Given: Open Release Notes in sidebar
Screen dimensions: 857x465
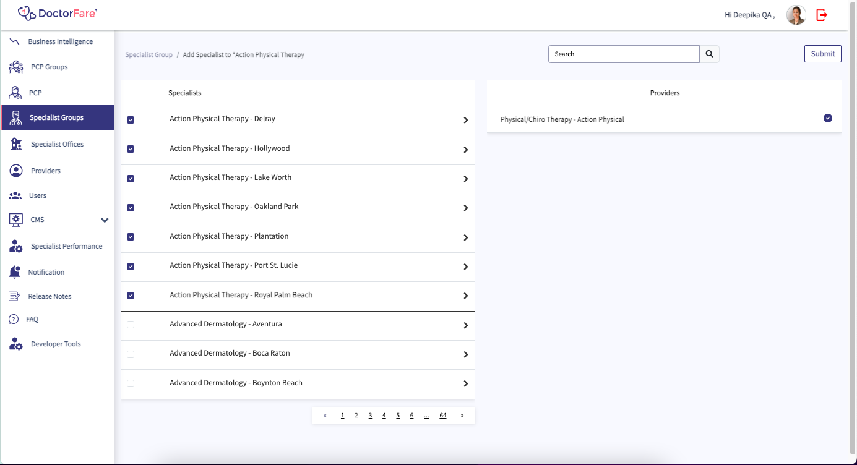Looking at the screenshot, I should pyautogui.click(x=50, y=296).
